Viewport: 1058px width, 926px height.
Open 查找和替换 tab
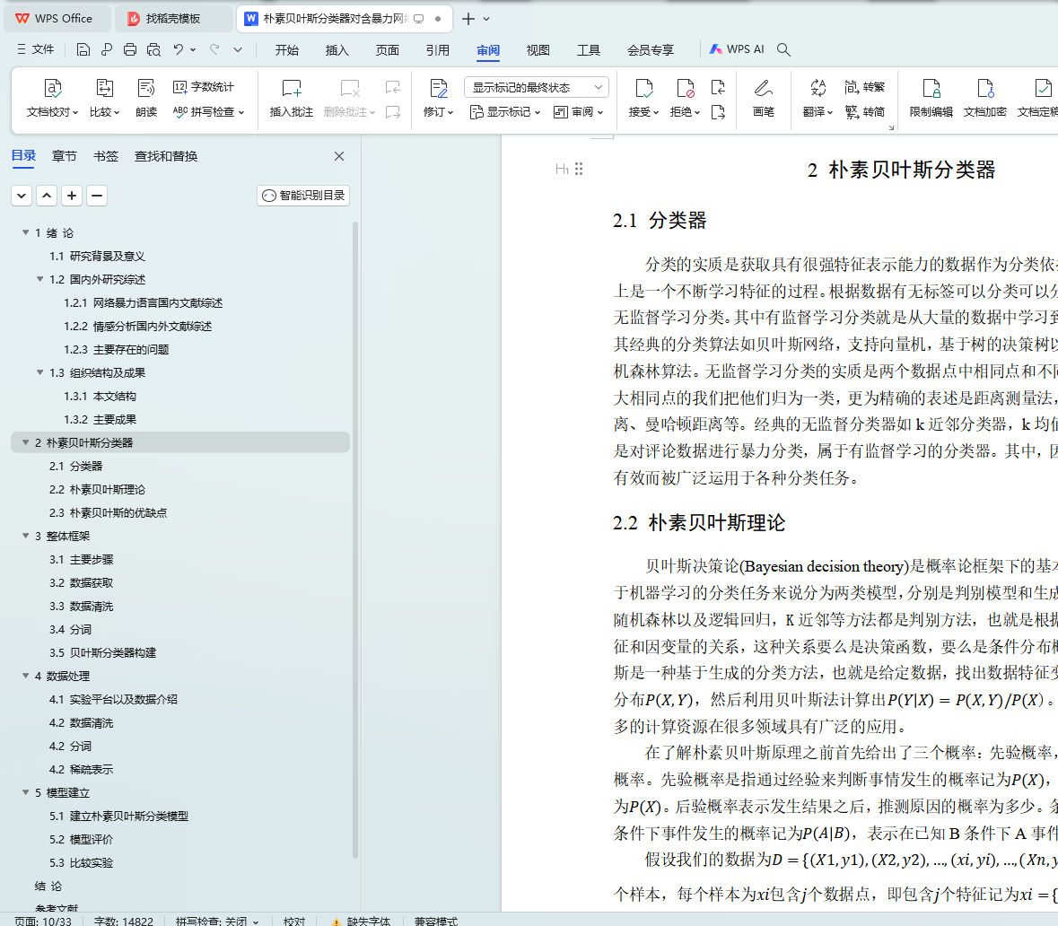point(166,157)
